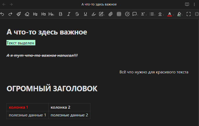Click highlighted text 'Текст выделен'
Image resolution: width=199 pixels, height=126 pixels.
pos(21,43)
